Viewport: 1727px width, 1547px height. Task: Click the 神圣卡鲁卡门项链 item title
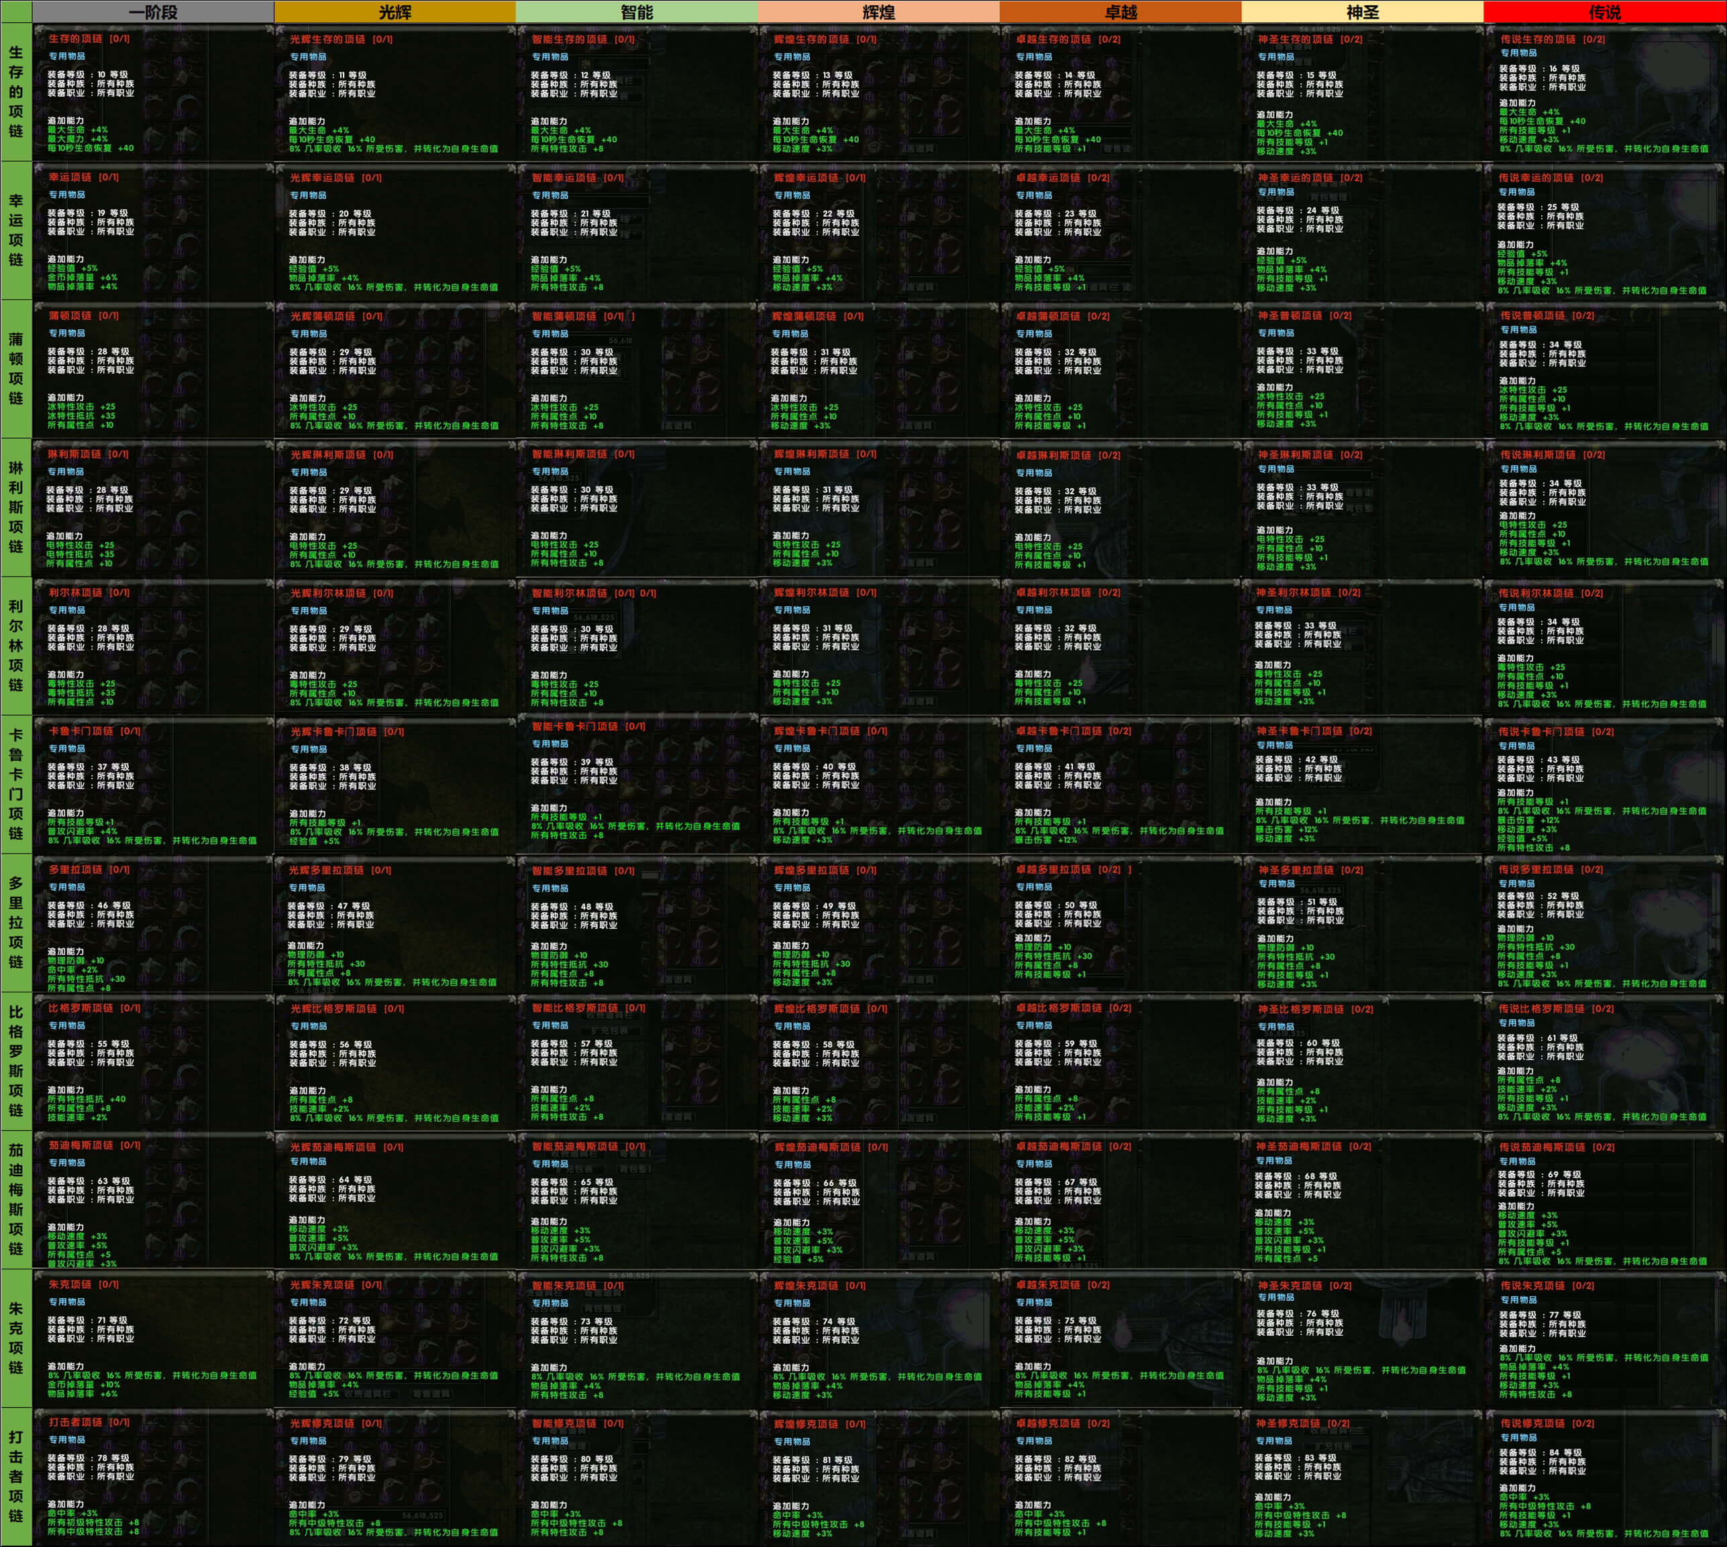click(x=1314, y=731)
